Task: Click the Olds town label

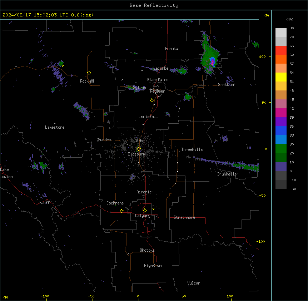Action: tap(139, 141)
